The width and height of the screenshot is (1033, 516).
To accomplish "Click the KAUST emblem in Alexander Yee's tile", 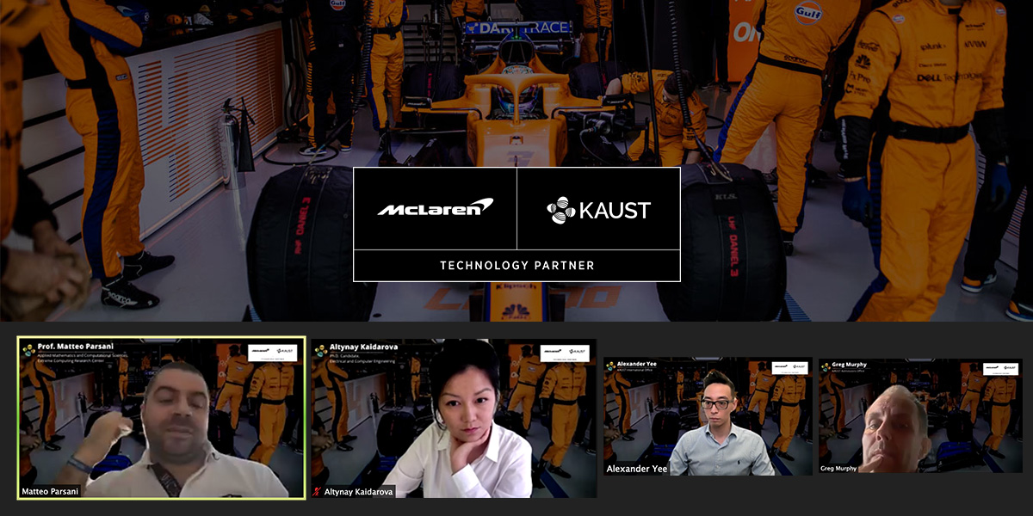I will (x=611, y=365).
